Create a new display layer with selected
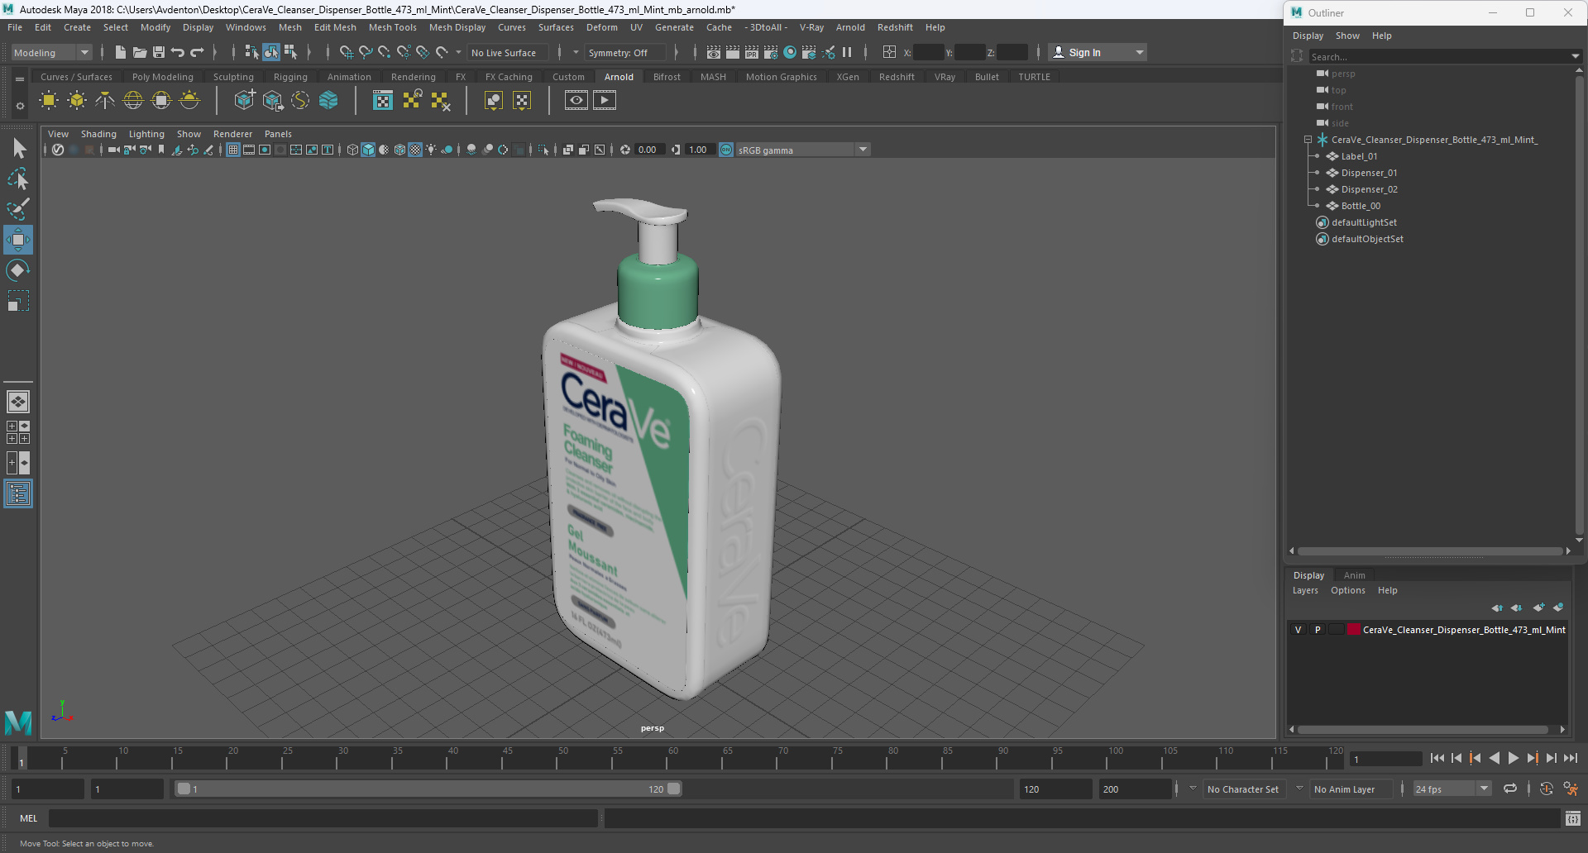 pyautogui.click(x=1558, y=608)
